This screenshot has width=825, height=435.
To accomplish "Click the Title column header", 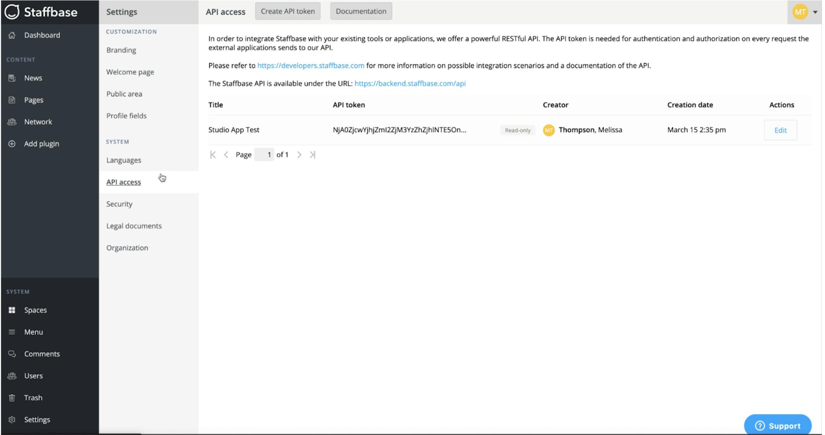I will click(x=215, y=105).
